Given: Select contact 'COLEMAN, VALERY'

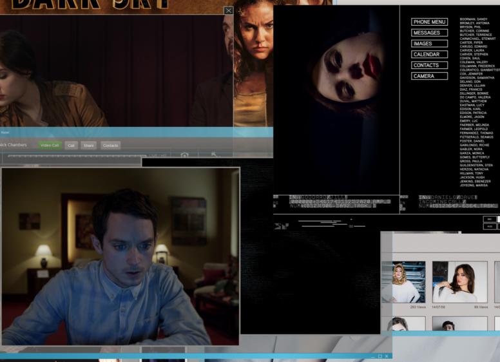Looking at the screenshot, I should tap(474, 62).
